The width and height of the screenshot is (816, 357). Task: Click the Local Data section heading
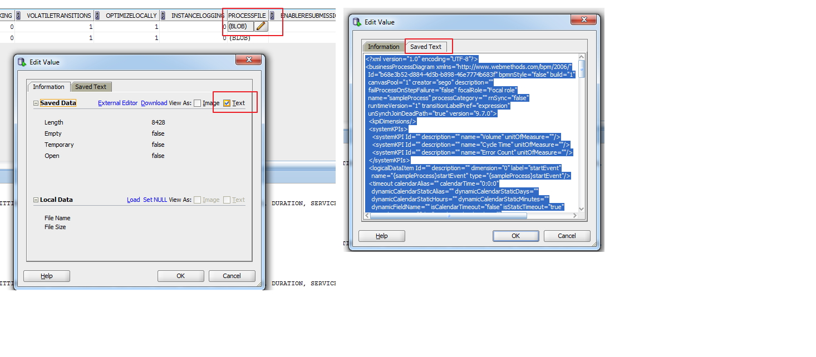tap(56, 200)
